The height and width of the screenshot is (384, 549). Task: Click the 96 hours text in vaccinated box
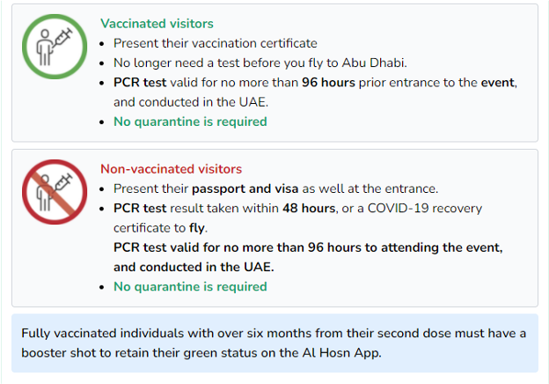328,82
